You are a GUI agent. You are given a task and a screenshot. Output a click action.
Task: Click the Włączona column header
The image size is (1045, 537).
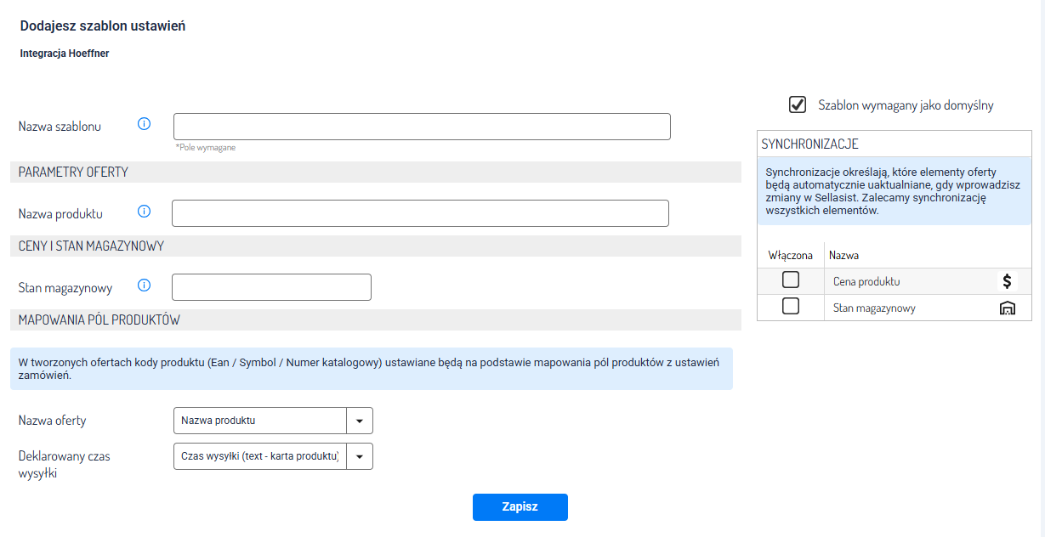790,255
